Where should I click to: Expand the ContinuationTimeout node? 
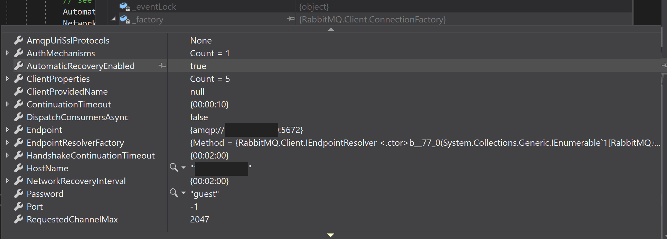click(8, 104)
